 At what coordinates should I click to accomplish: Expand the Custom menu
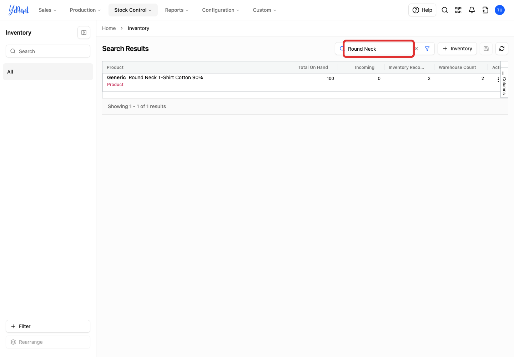pos(264,10)
